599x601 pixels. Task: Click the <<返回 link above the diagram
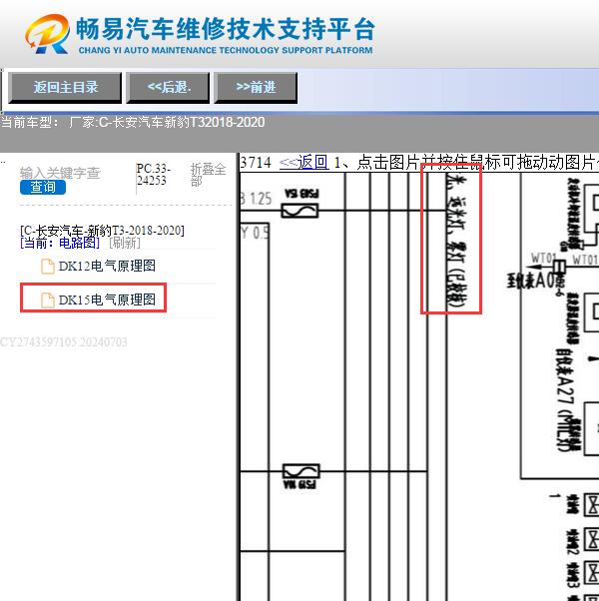(303, 163)
